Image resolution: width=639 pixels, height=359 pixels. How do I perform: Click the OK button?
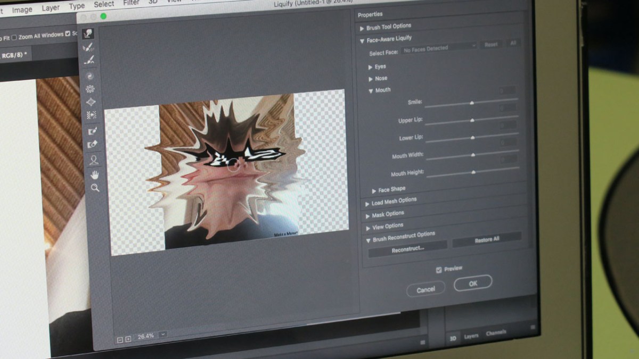[x=473, y=283]
